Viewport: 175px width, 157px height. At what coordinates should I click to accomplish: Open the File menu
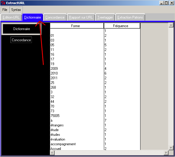click(x=5, y=10)
